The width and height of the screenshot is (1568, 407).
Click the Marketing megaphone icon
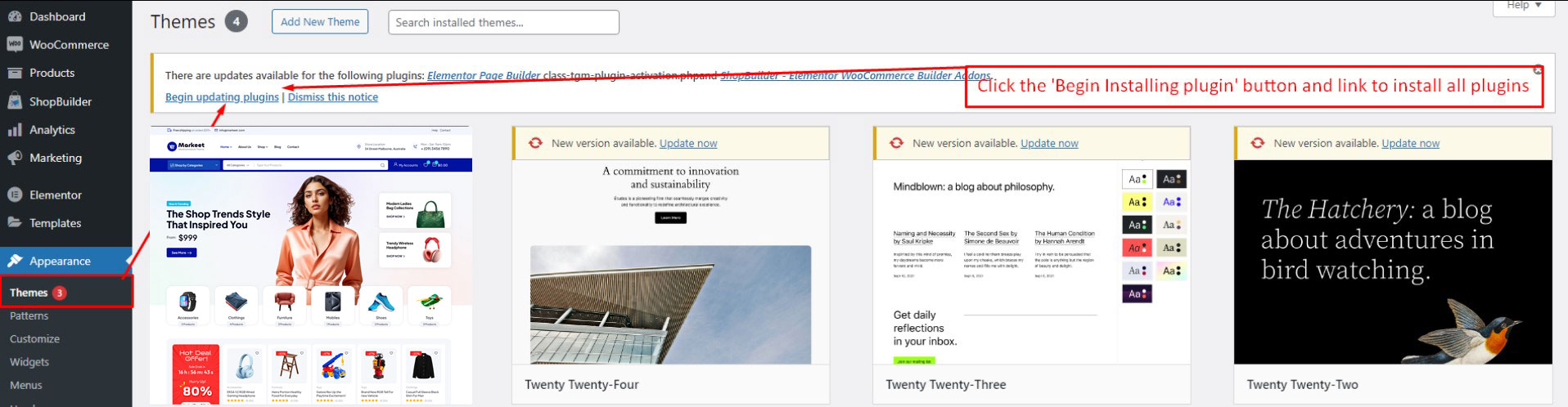tap(15, 158)
